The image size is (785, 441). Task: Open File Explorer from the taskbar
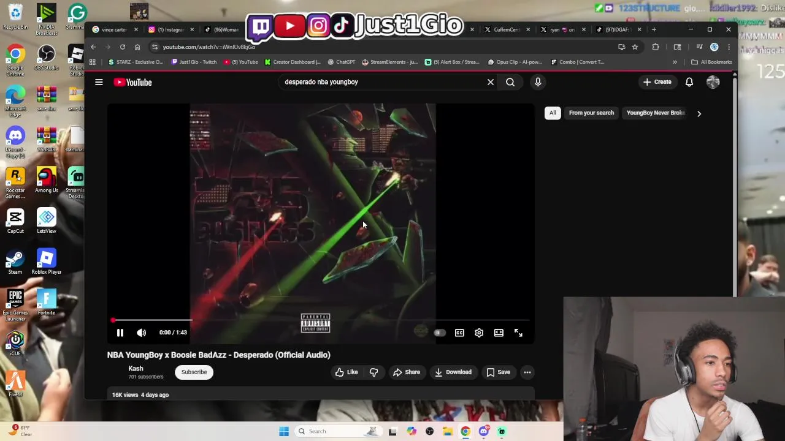447,431
